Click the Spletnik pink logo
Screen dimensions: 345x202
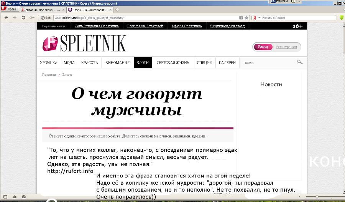point(50,44)
